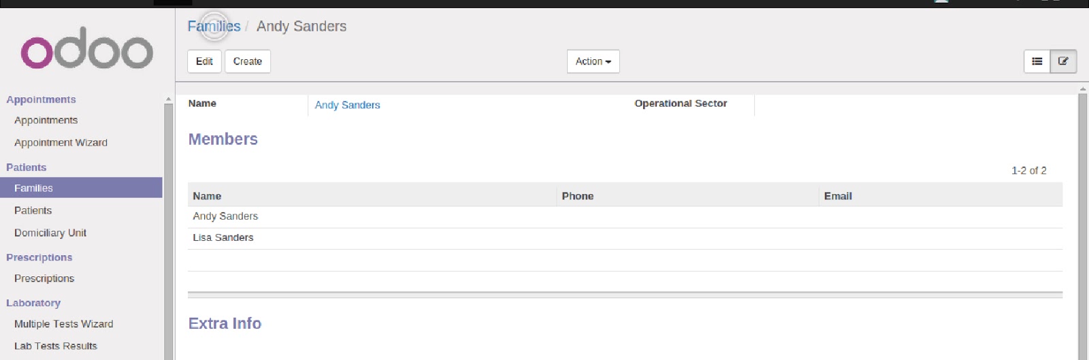
Task: Click the sidebar scrollbar up arrow
Action: (x=168, y=99)
